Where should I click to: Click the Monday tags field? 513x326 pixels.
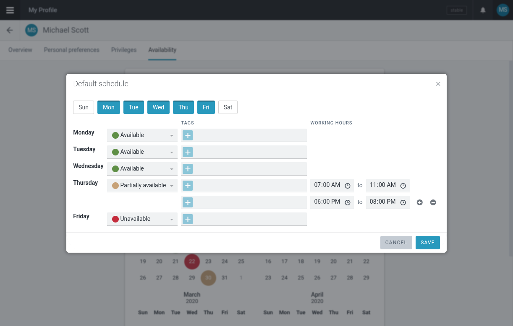[244, 135]
